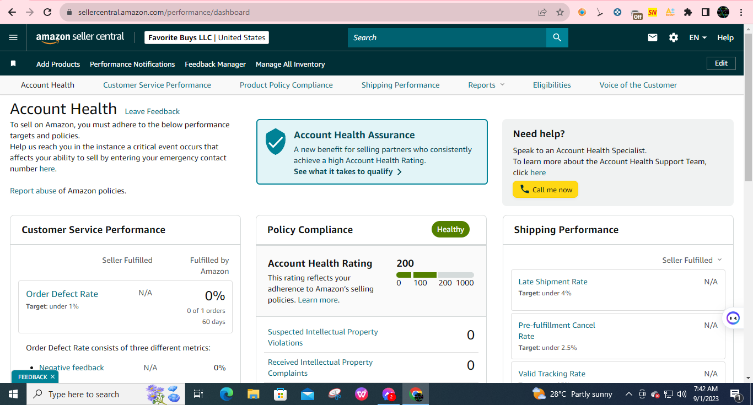Open the Chrome profile avatar
This screenshot has width=753, height=405.
723,12
